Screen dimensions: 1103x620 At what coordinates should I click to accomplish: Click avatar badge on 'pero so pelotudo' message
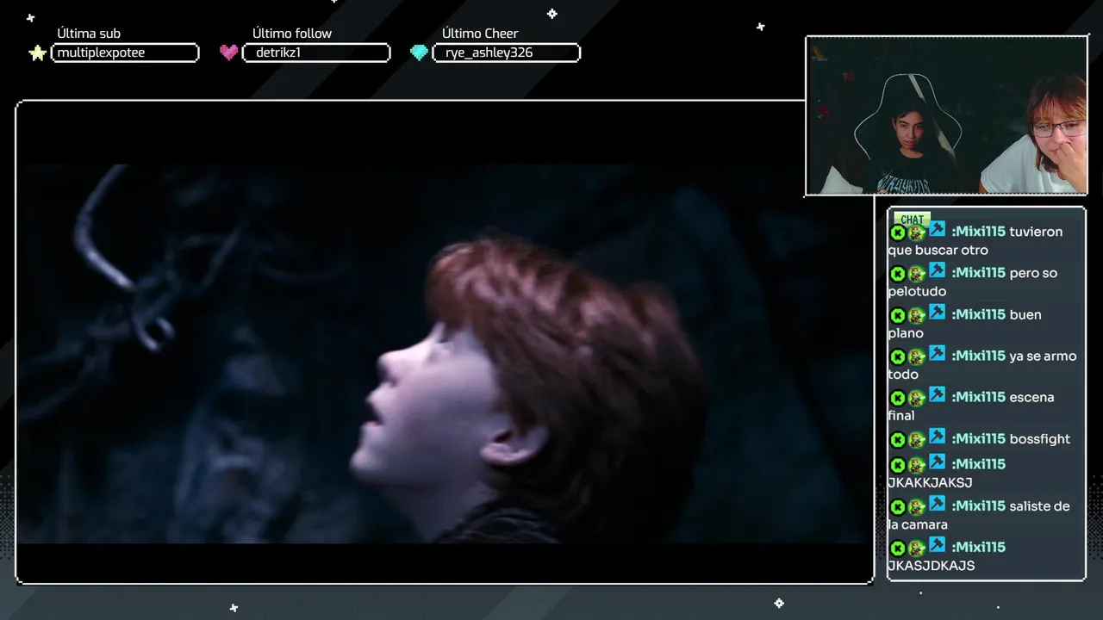click(x=917, y=274)
